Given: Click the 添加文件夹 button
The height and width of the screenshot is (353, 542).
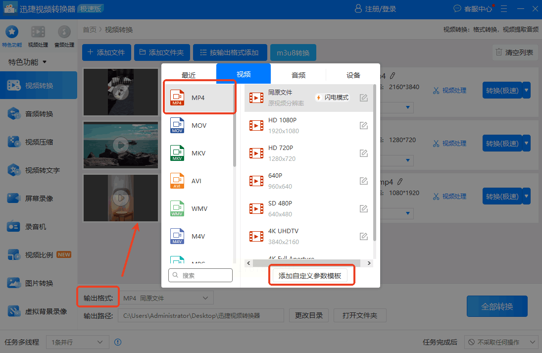Looking at the screenshot, I should [162, 52].
